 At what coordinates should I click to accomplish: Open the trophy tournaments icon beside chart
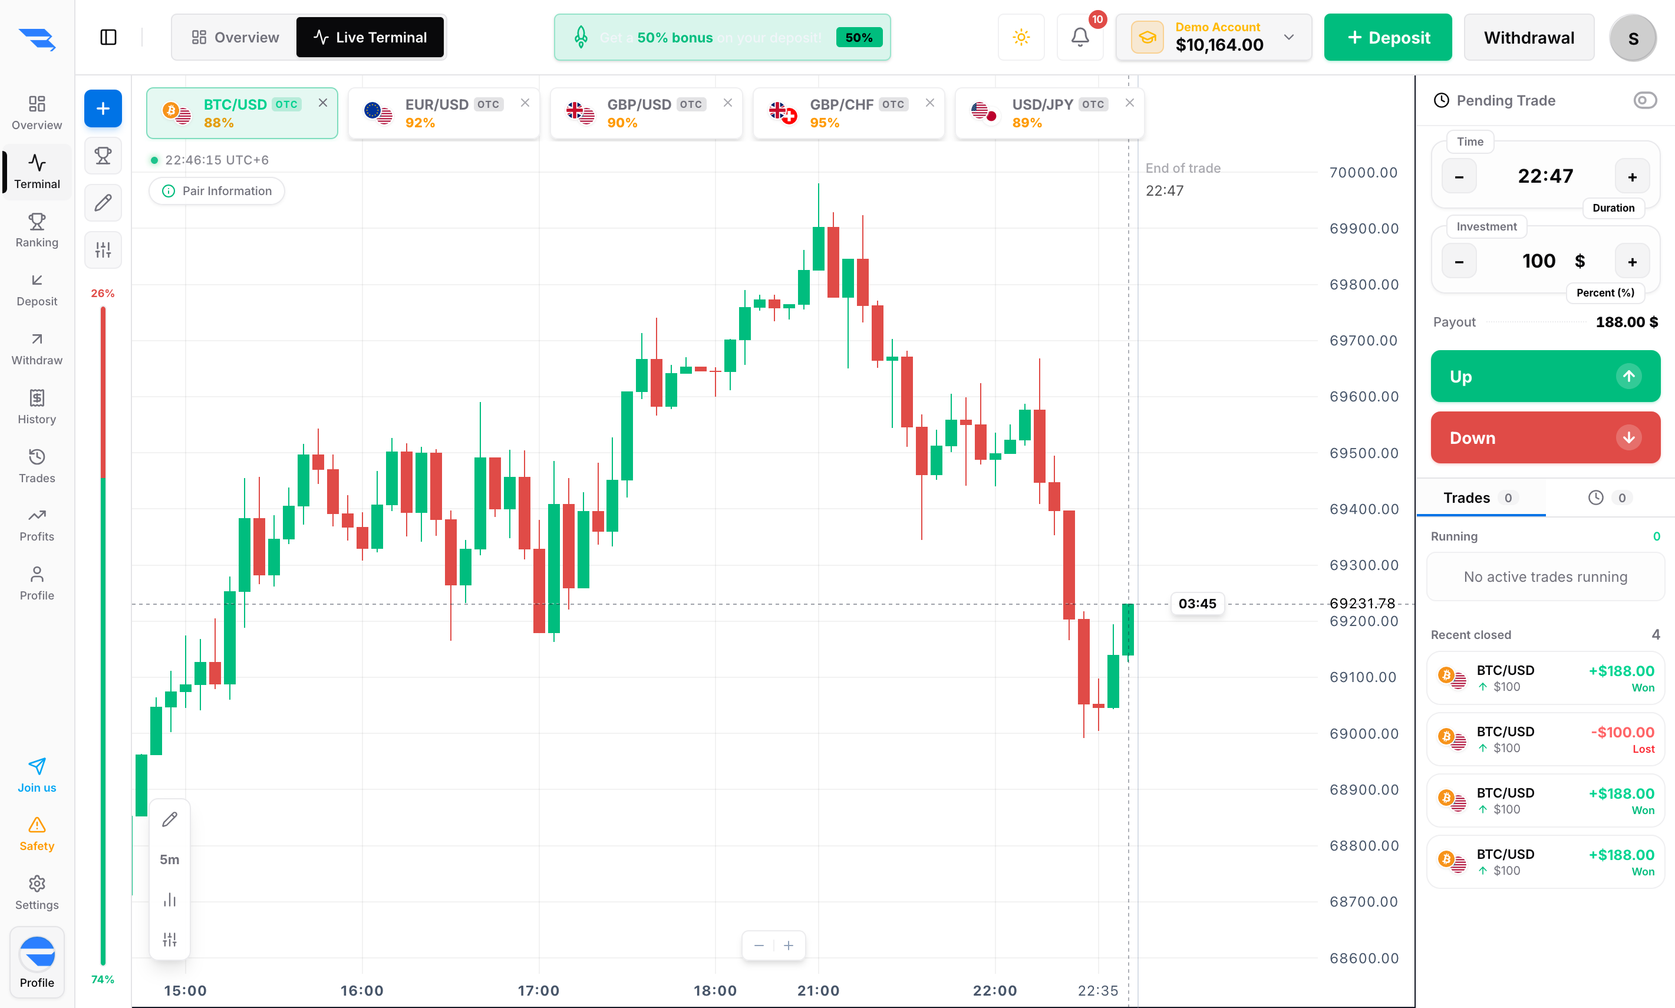point(103,156)
